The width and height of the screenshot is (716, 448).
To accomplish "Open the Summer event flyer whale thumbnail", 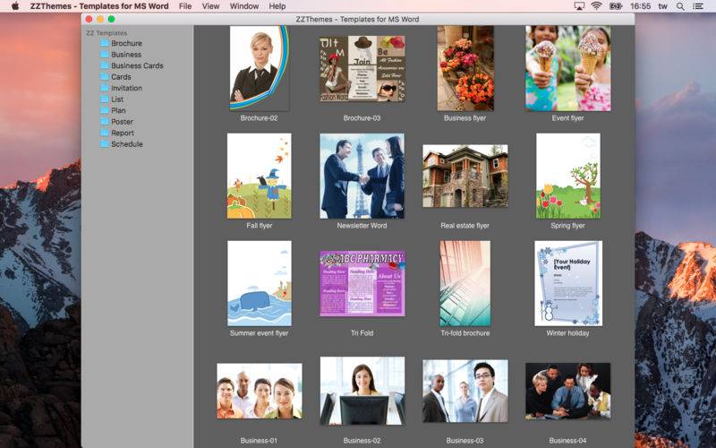I will coord(260,283).
